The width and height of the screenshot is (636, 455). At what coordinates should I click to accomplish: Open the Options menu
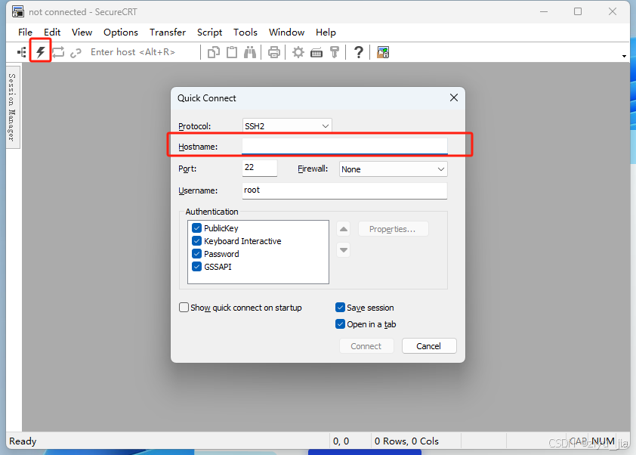120,32
